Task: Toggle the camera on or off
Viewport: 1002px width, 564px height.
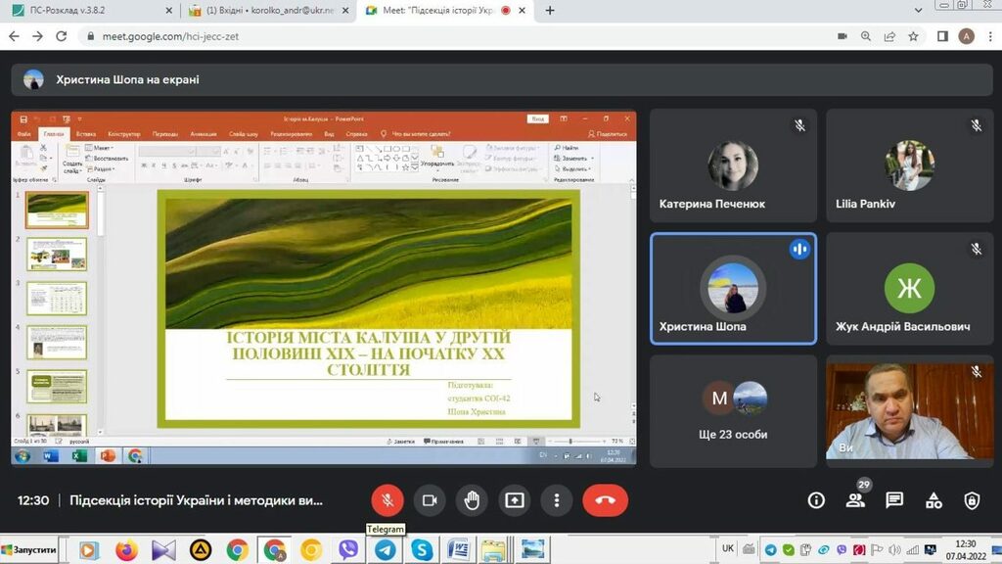Action: pos(429,500)
